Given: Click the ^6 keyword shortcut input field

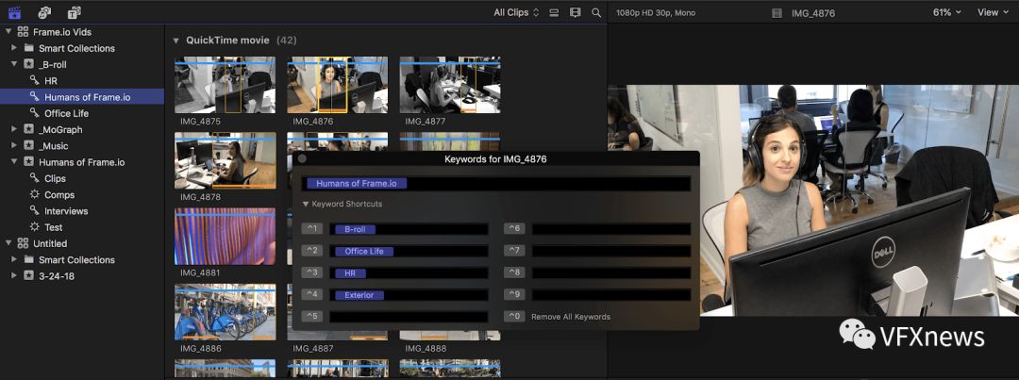Looking at the screenshot, I should [x=610, y=229].
